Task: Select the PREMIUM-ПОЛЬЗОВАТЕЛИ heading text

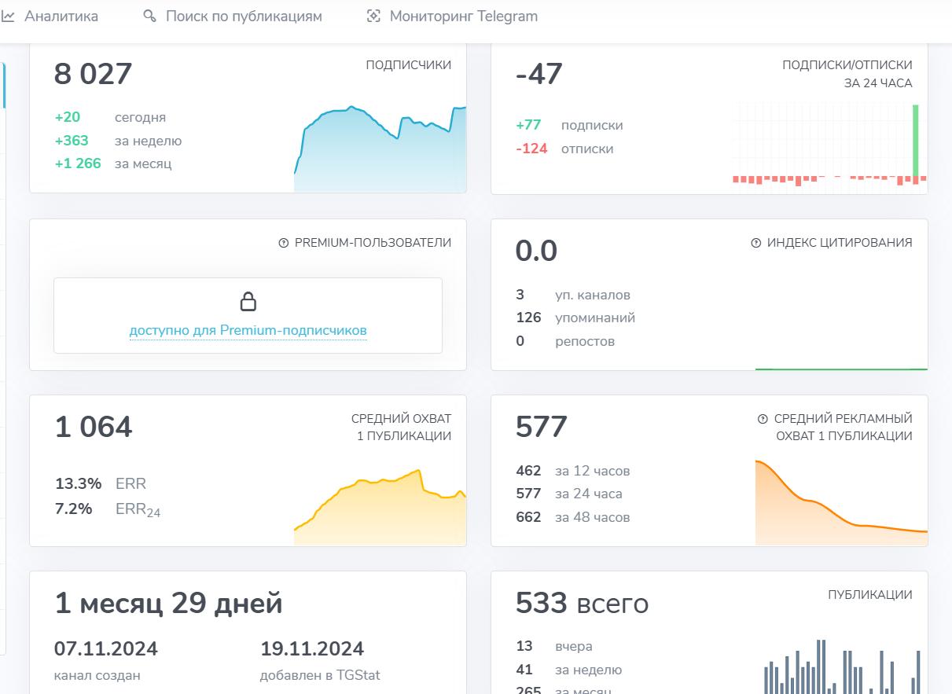Action: click(x=373, y=243)
